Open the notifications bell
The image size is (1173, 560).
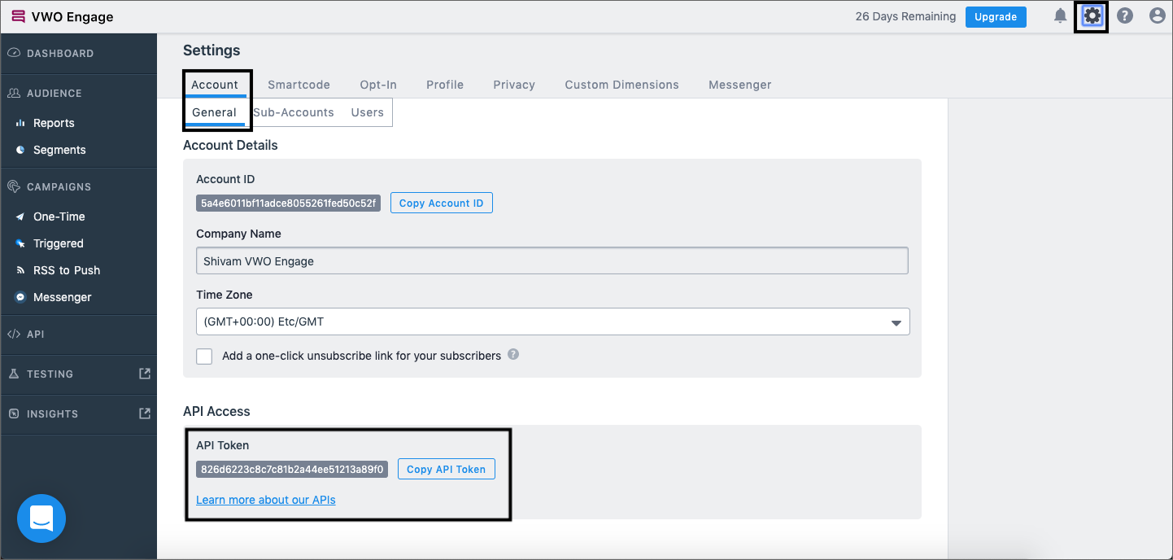click(x=1060, y=15)
